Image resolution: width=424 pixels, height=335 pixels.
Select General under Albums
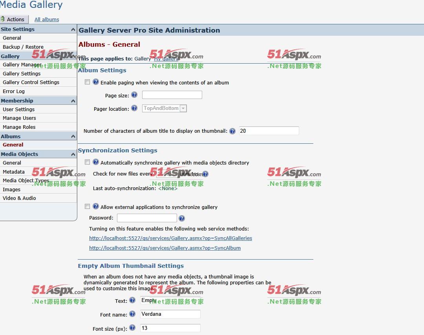coord(38,145)
